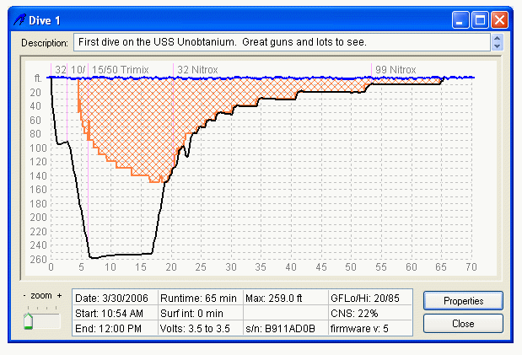Select the 32 Nitrox gas switch label
The image size is (522, 355).
(x=200, y=69)
